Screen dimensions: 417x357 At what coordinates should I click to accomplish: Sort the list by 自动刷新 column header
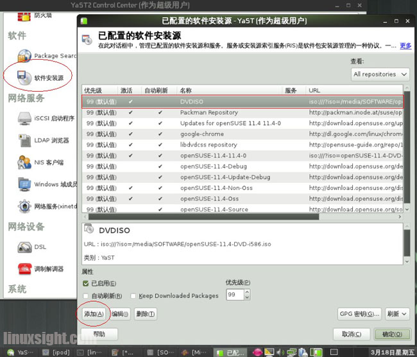(158, 91)
